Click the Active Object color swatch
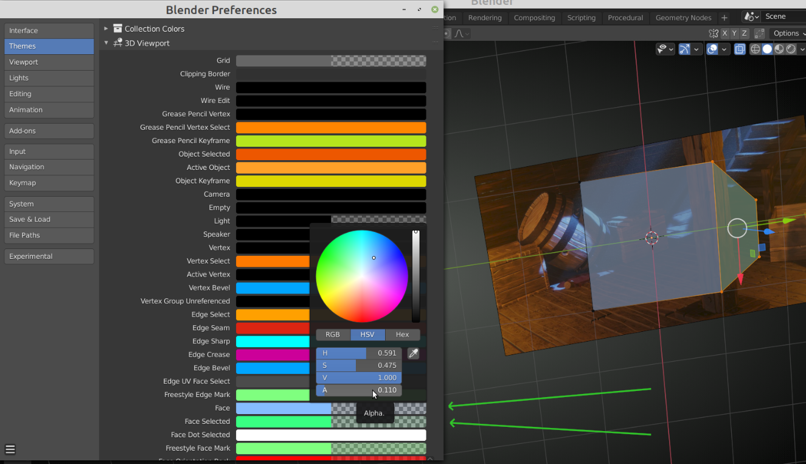 331,168
